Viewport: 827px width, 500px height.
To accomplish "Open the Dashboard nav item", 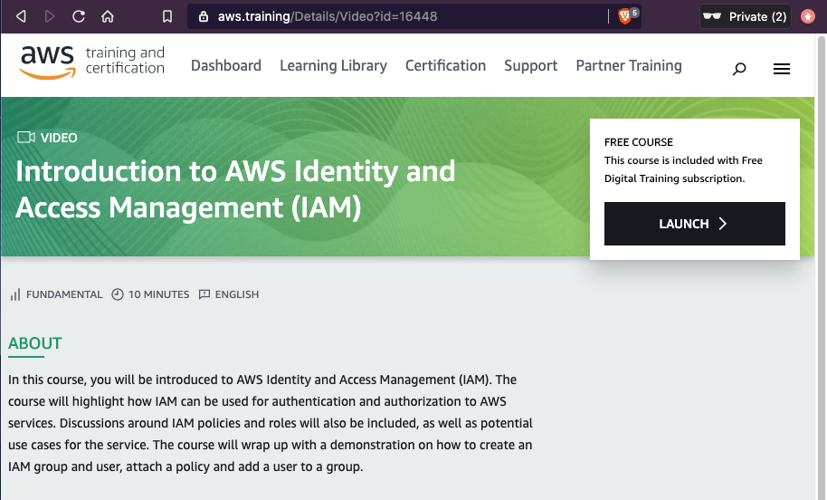I will tap(226, 65).
